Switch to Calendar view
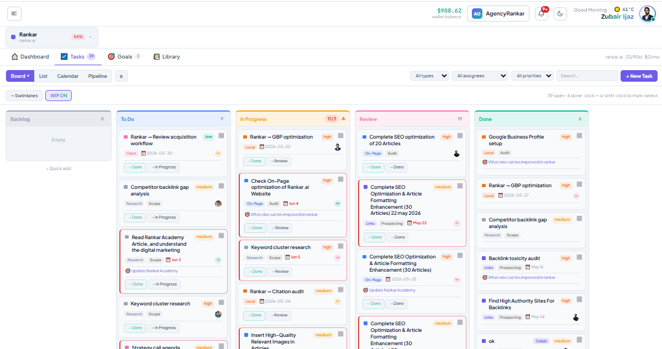 [x=67, y=76]
